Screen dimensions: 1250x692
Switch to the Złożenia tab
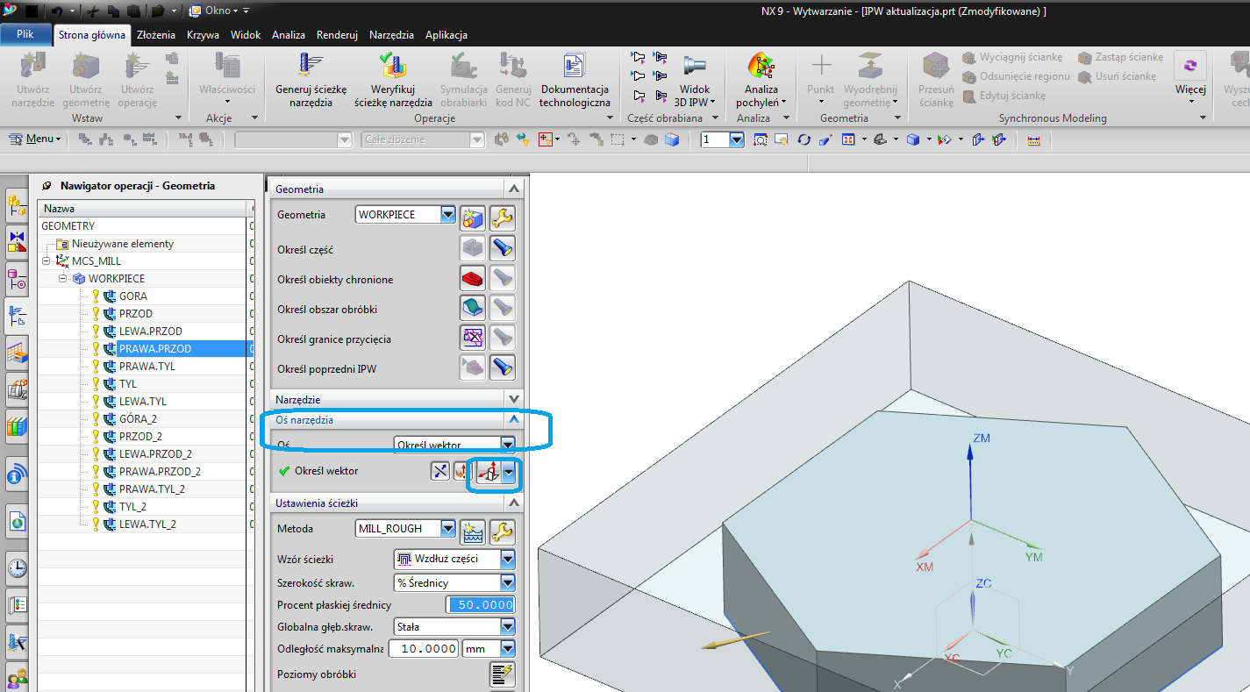(x=157, y=35)
